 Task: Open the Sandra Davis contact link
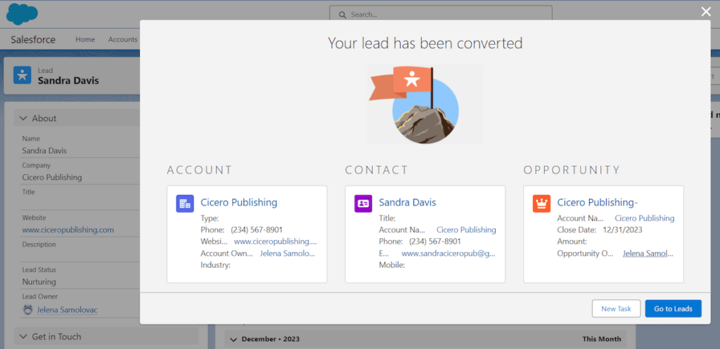407,202
